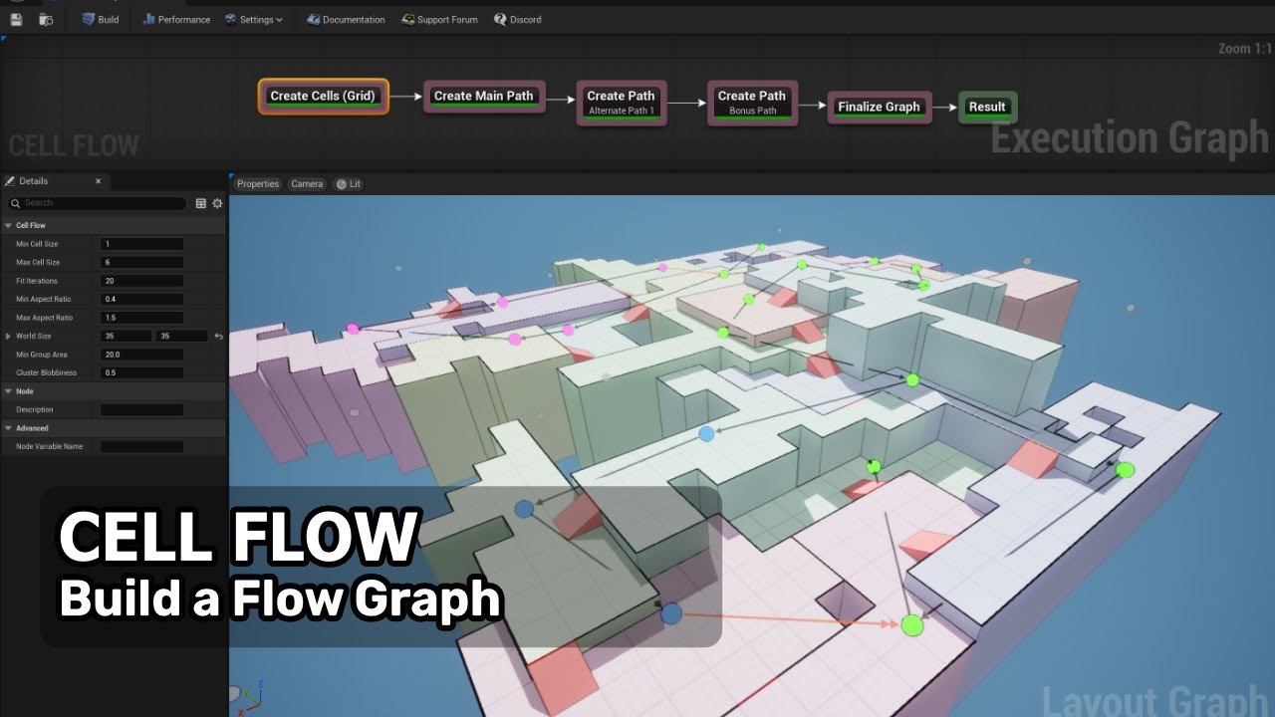Open the Discord link
The image size is (1275, 717).
pos(518,19)
